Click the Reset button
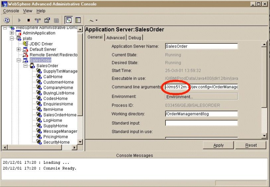270x187 pixels. (x=251, y=145)
